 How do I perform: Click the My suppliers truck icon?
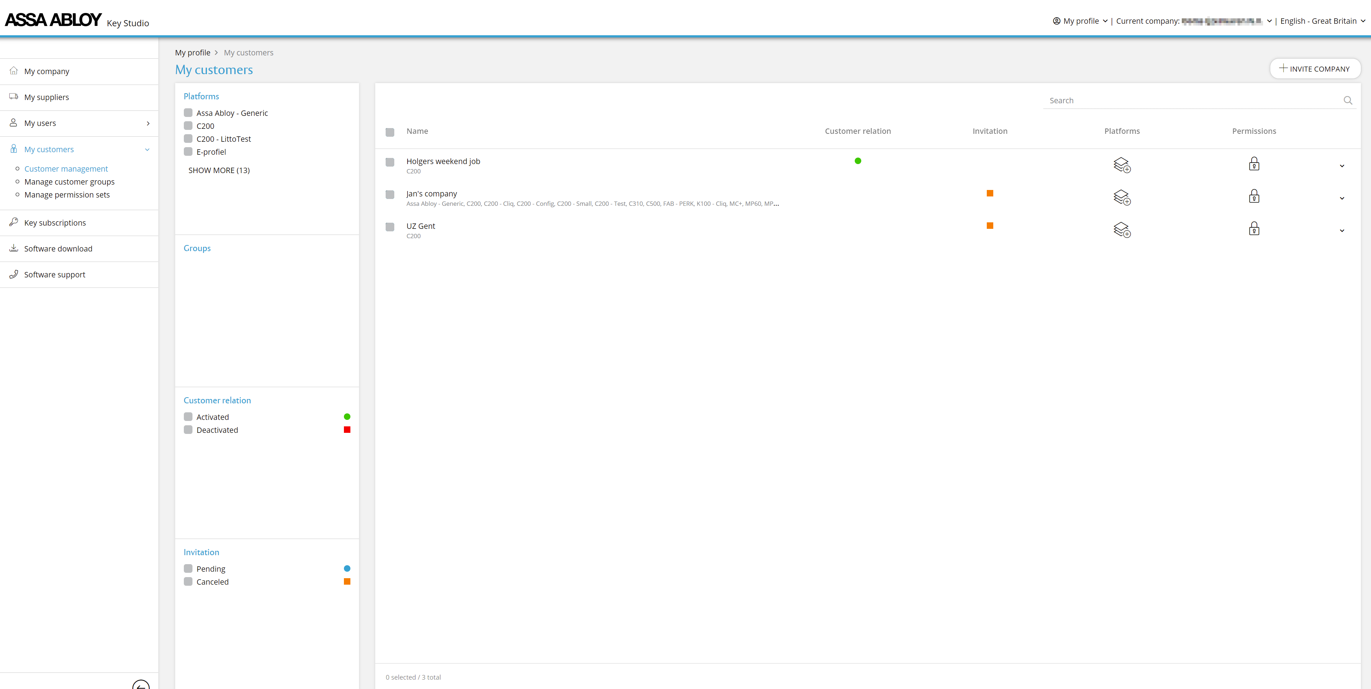pyautogui.click(x=13, y=96)
